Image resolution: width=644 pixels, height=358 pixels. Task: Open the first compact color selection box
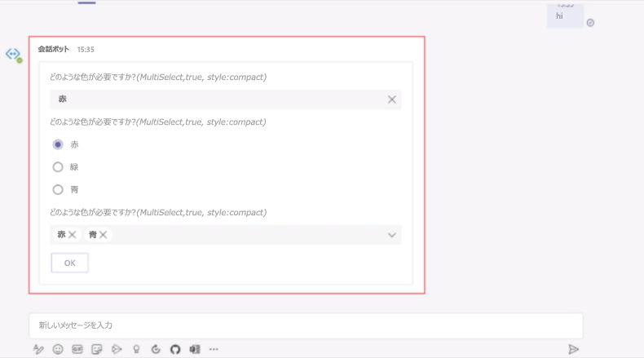tap(226, 99)
